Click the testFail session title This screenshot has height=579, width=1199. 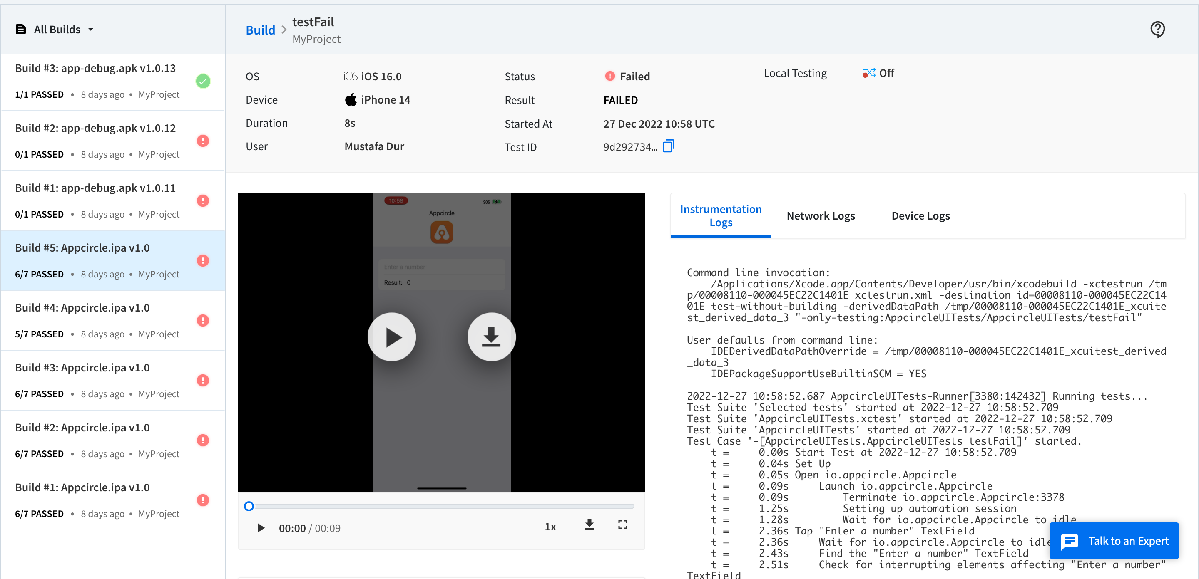coord(313,22)
